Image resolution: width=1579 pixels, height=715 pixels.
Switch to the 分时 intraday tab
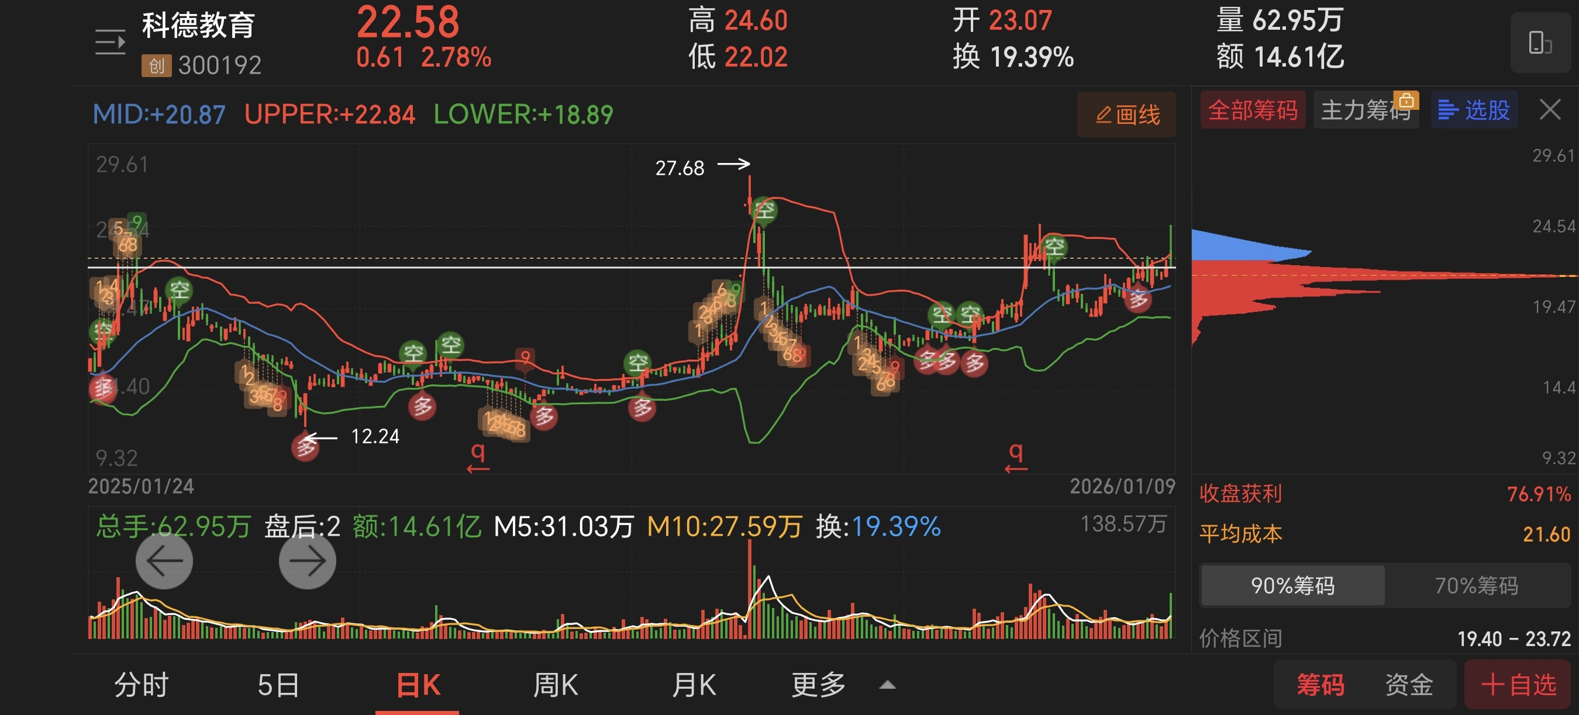[142, 685]
